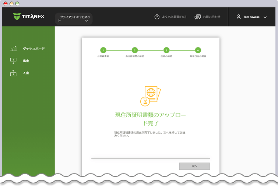Click the Taro Kawase account name
278x186 pixels.
(x=251, y=17)
